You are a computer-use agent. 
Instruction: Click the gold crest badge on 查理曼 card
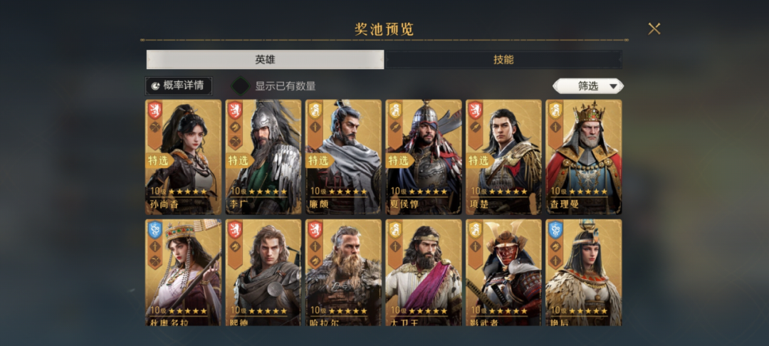(555, 110)
